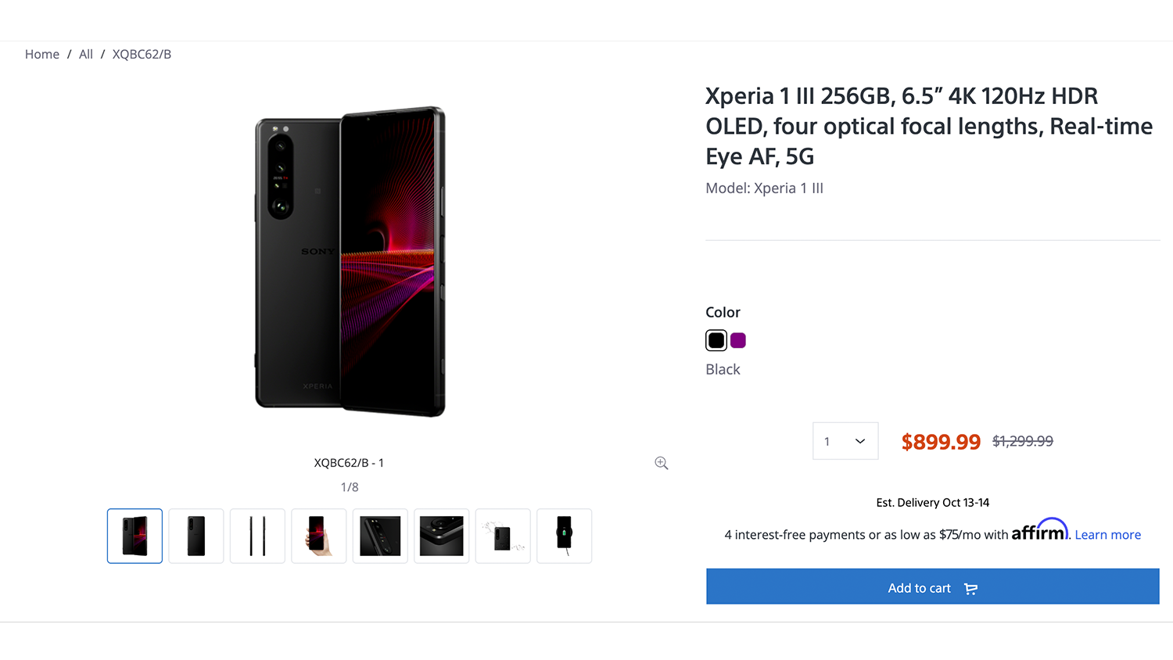Select the wireless charging thumbnail

pos(564,536)
